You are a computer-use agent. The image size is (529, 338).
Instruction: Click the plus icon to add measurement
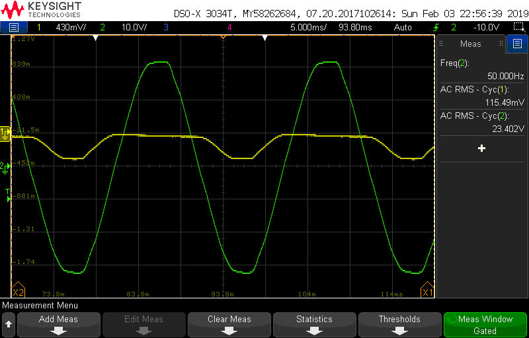(482, 148)
